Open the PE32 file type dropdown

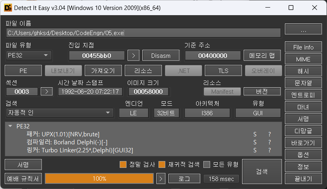(x=28, y=55)
